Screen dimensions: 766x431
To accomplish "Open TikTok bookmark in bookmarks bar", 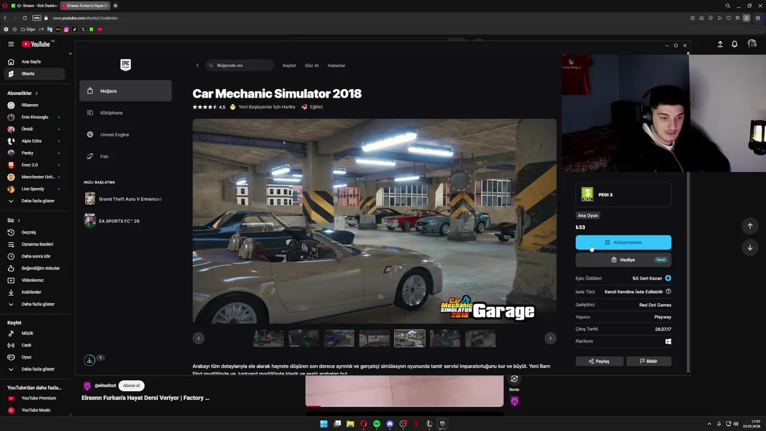I will [75, 29].
